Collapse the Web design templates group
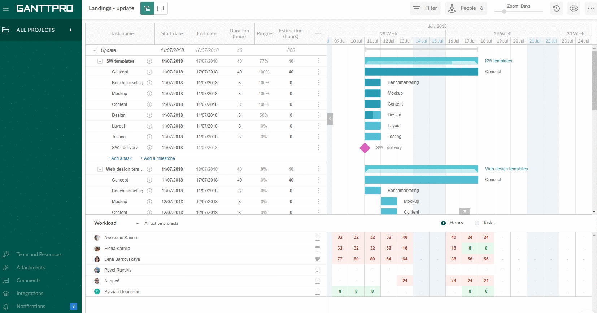Screen dimensions: 597x313 (x=100, y=169)
